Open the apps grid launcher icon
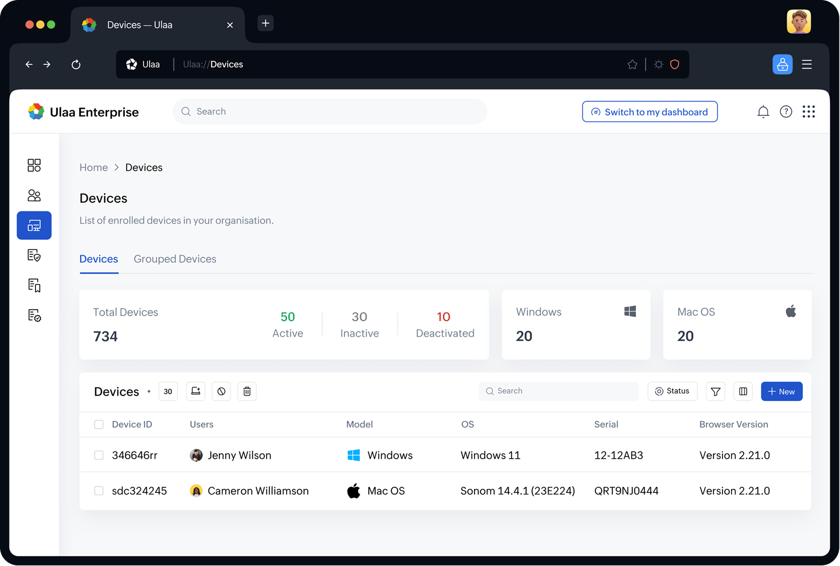This screenshot has width=840, height=566. point(808,112)
